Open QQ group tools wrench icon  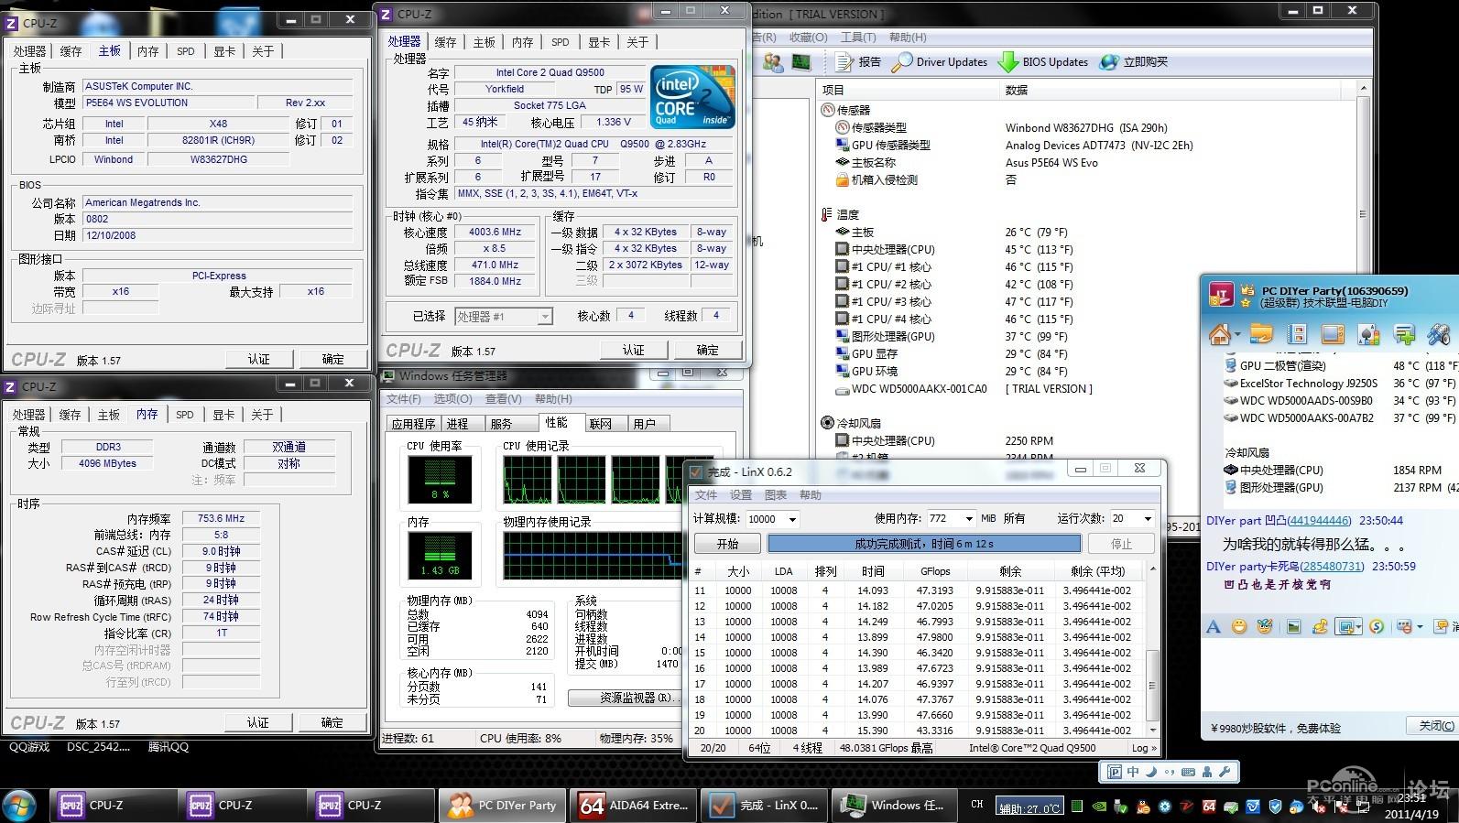point(1439,334)
